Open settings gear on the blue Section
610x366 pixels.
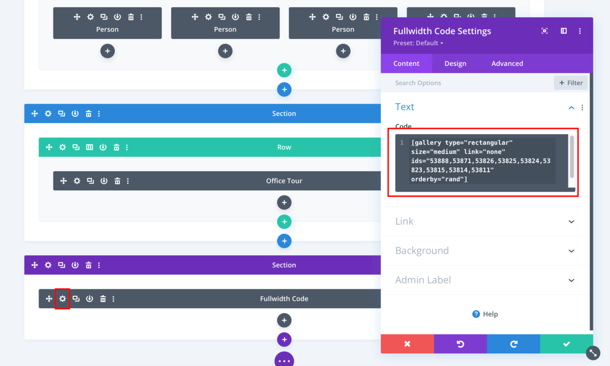[48, 113]
